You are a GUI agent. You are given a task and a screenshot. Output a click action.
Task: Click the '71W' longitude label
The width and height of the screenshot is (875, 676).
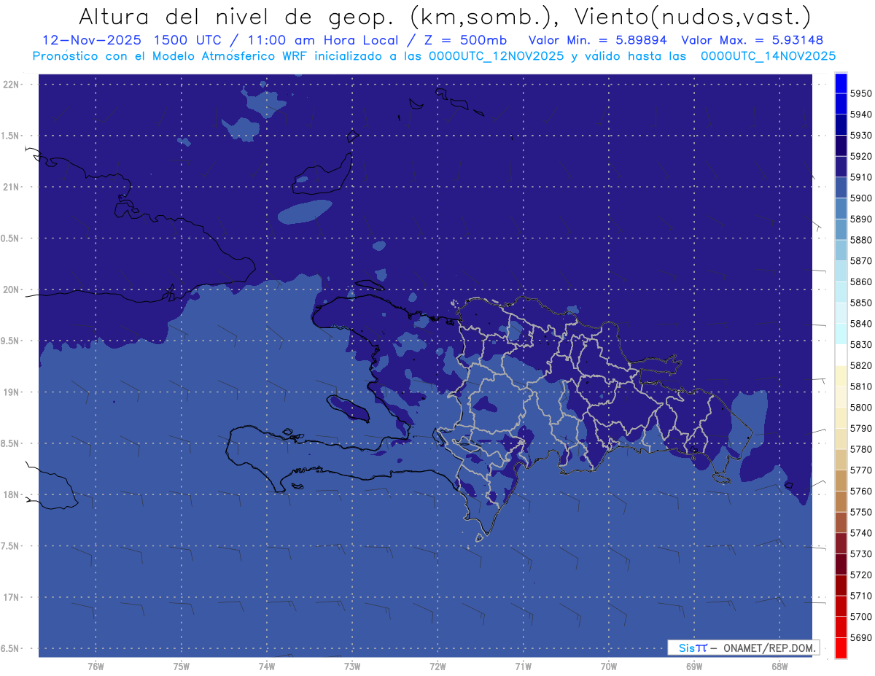(x=523, y=666)
